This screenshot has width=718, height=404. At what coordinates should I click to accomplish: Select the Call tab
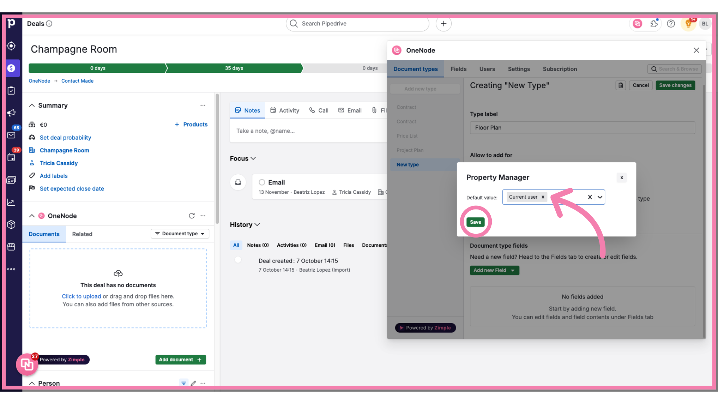coord(319,110)
